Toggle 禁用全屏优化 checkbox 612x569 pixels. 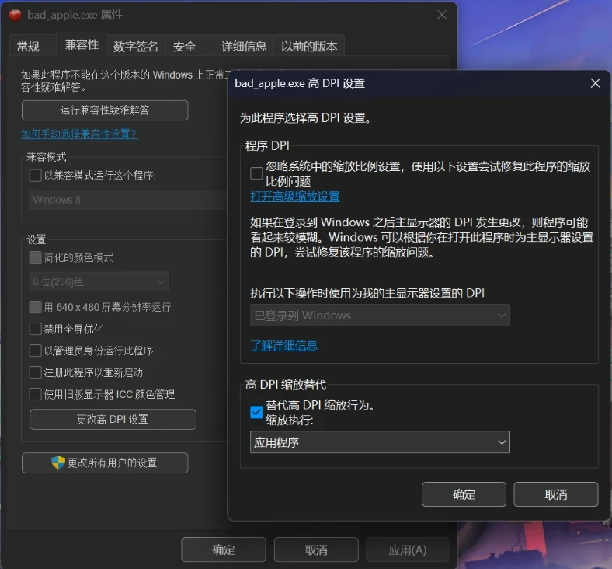click(36, 329)
